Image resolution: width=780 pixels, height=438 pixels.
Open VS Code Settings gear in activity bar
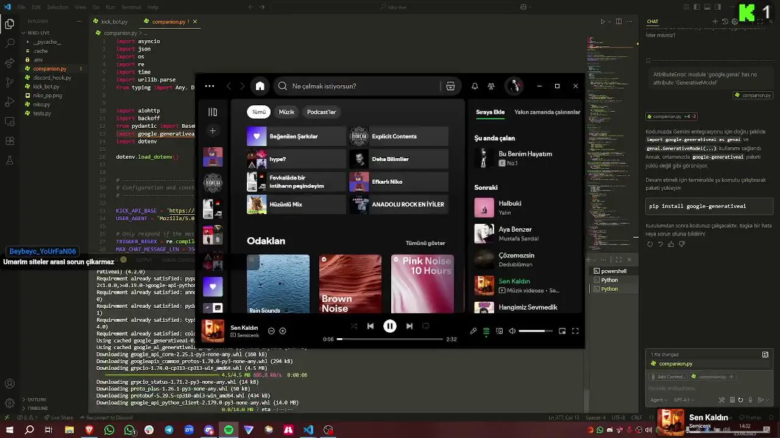pyautogui.click(x=9, y=403)
